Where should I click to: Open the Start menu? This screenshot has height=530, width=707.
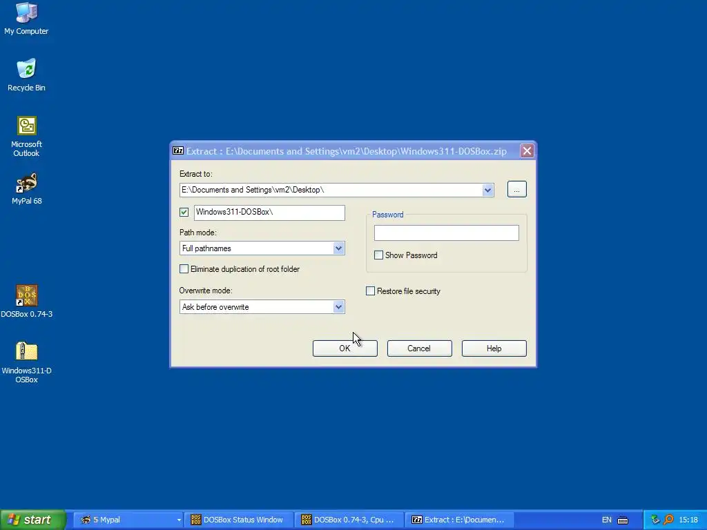click(x=32, y=520)
